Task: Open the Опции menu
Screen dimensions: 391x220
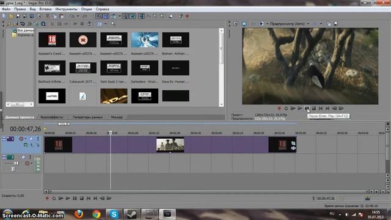Action: (x=87, y=9)
